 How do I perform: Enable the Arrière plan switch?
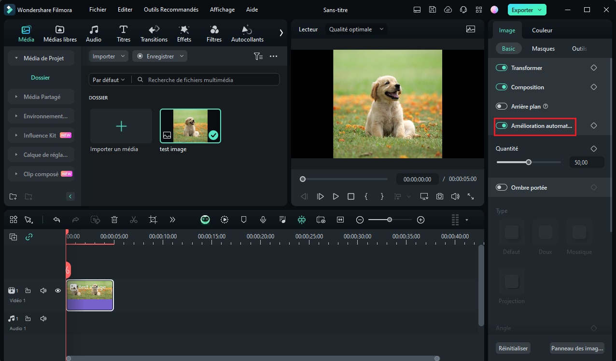(x=502, y=106)
